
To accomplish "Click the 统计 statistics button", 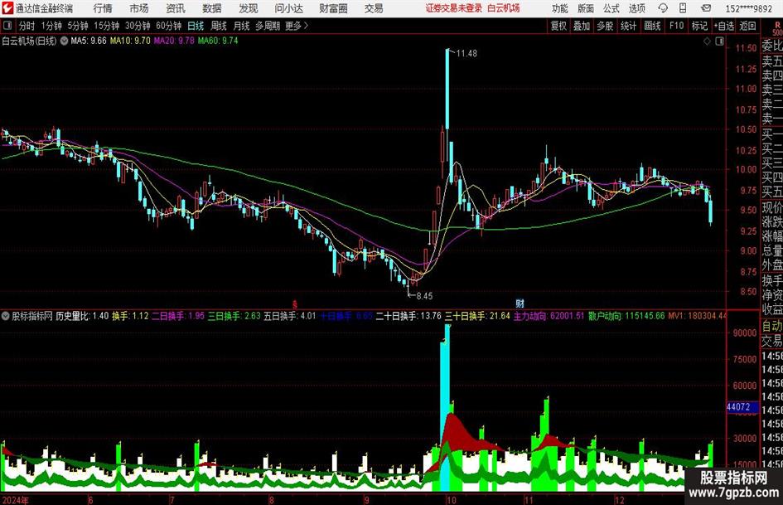I will (x=628, y=26).
